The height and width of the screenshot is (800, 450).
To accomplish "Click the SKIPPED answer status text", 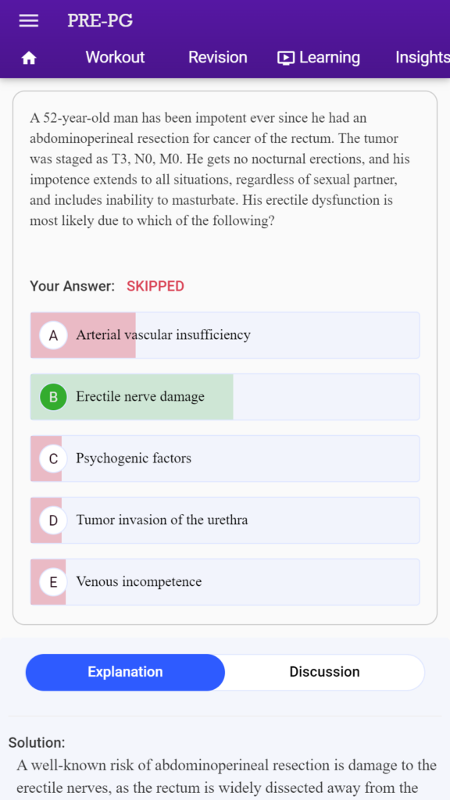I will tap(155, 286).
